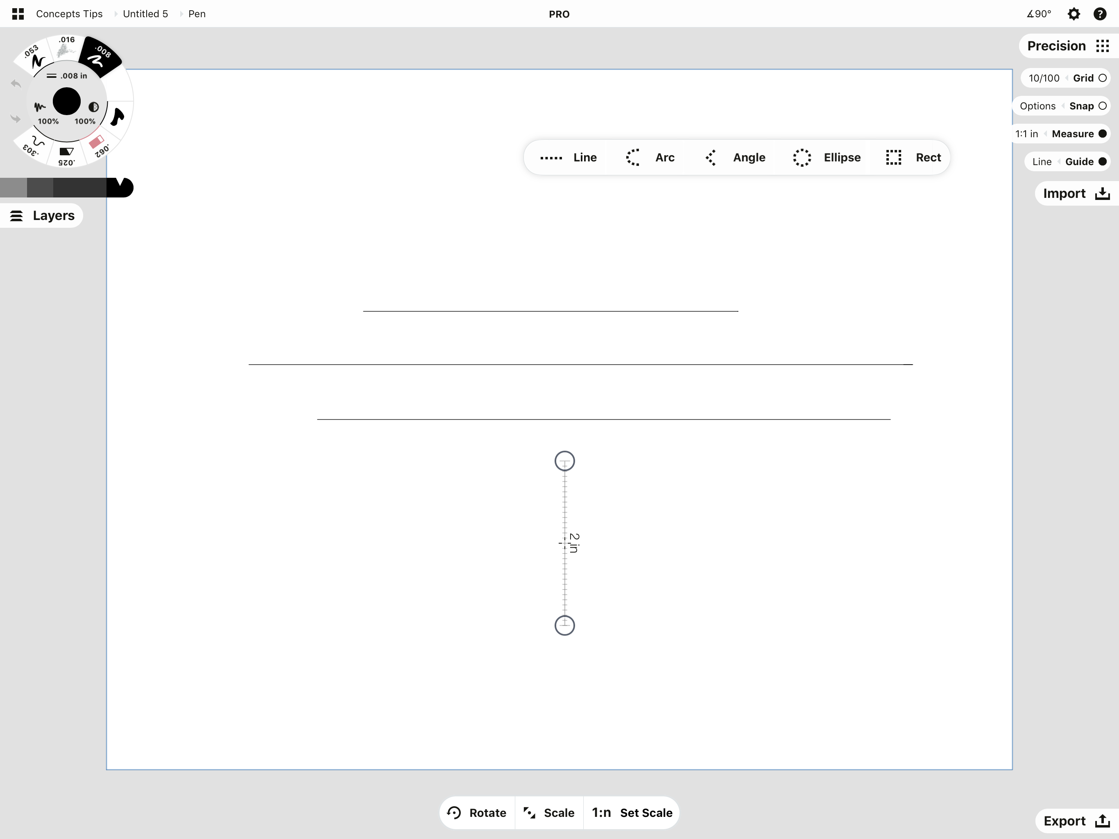Select the .053 pen tool on wheel
Image resolution: width=1119 pixels, height=839 pixels.
tap(34, 57)
